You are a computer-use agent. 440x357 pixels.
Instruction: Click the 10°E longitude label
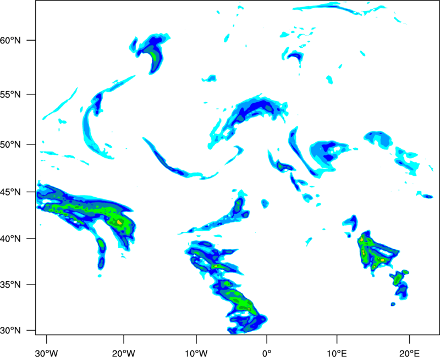tap(337, 353)
